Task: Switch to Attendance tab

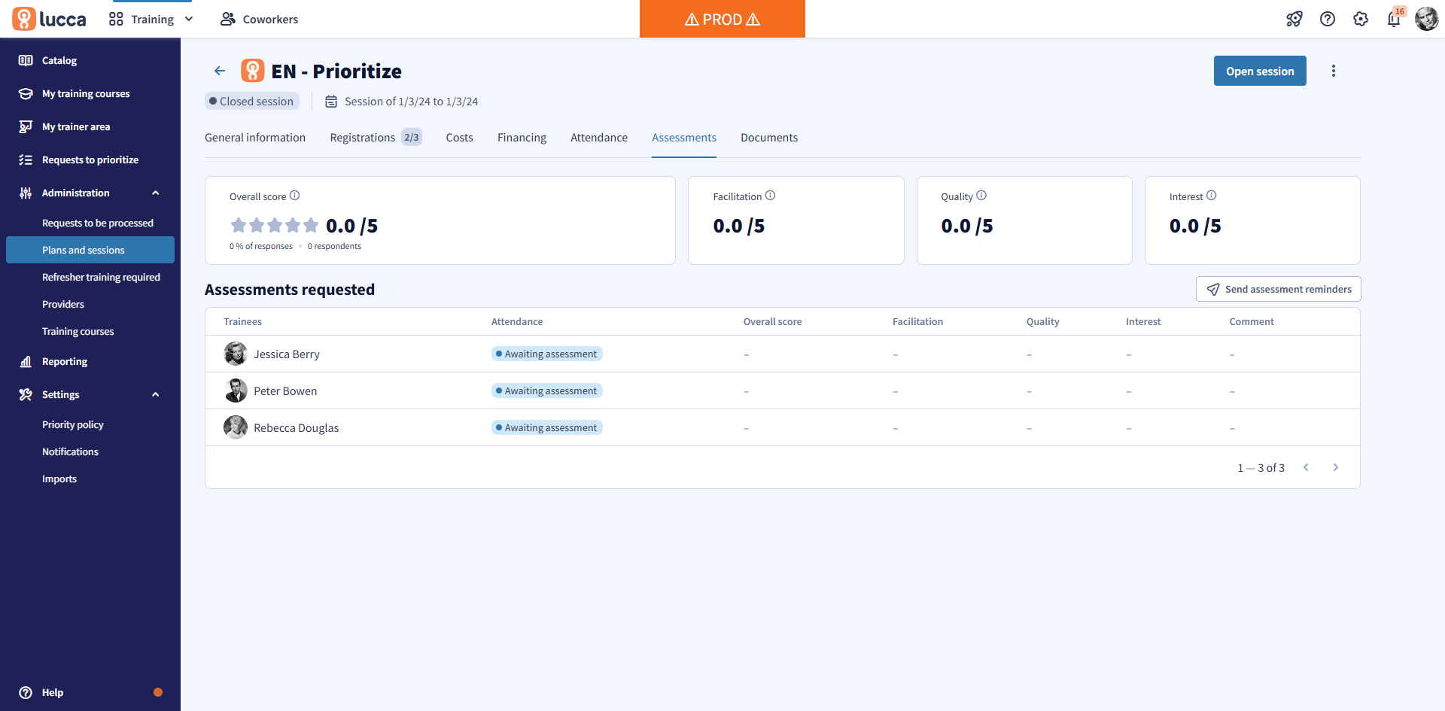Action: (x=599, y=138)
